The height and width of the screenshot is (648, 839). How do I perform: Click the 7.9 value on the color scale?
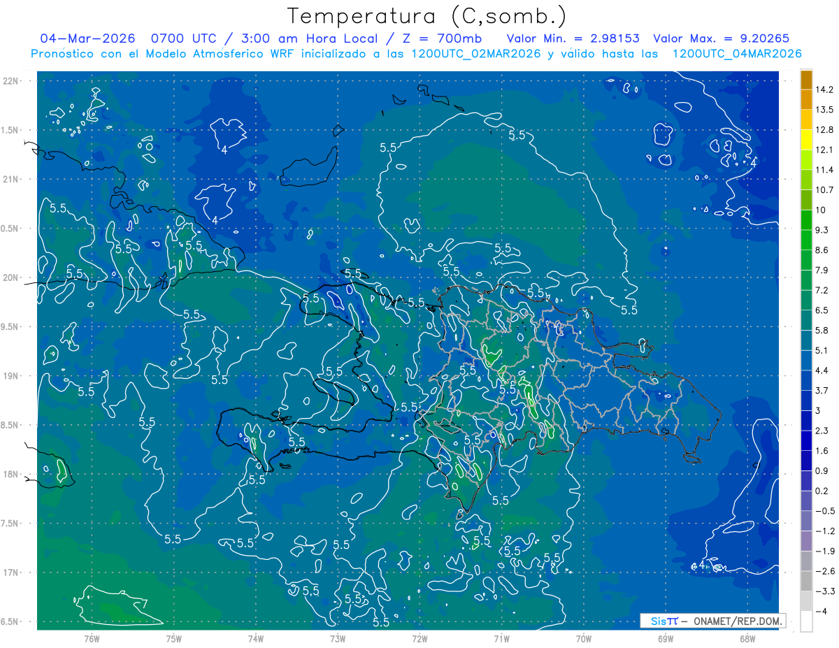click(x=822, y=270)
